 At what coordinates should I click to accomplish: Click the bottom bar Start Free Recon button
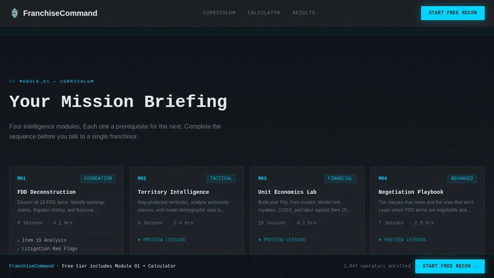(450, 266)
